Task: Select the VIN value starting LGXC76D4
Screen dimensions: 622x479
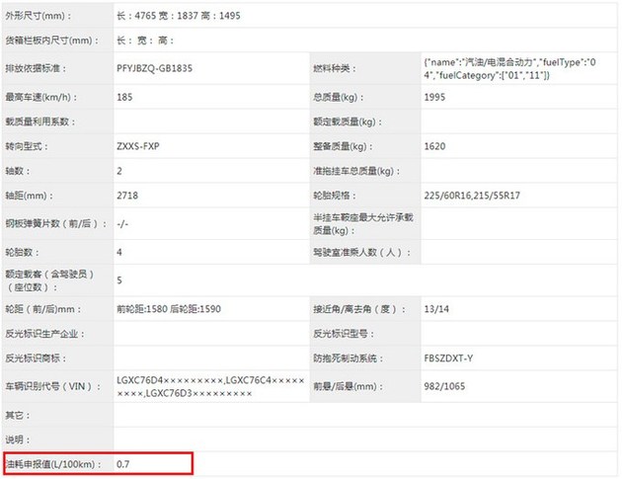Action: (x=210, y=386)
